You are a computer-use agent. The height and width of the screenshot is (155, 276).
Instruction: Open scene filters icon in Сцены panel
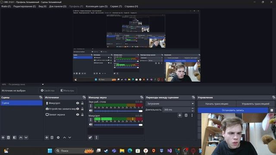pos(14,137)
